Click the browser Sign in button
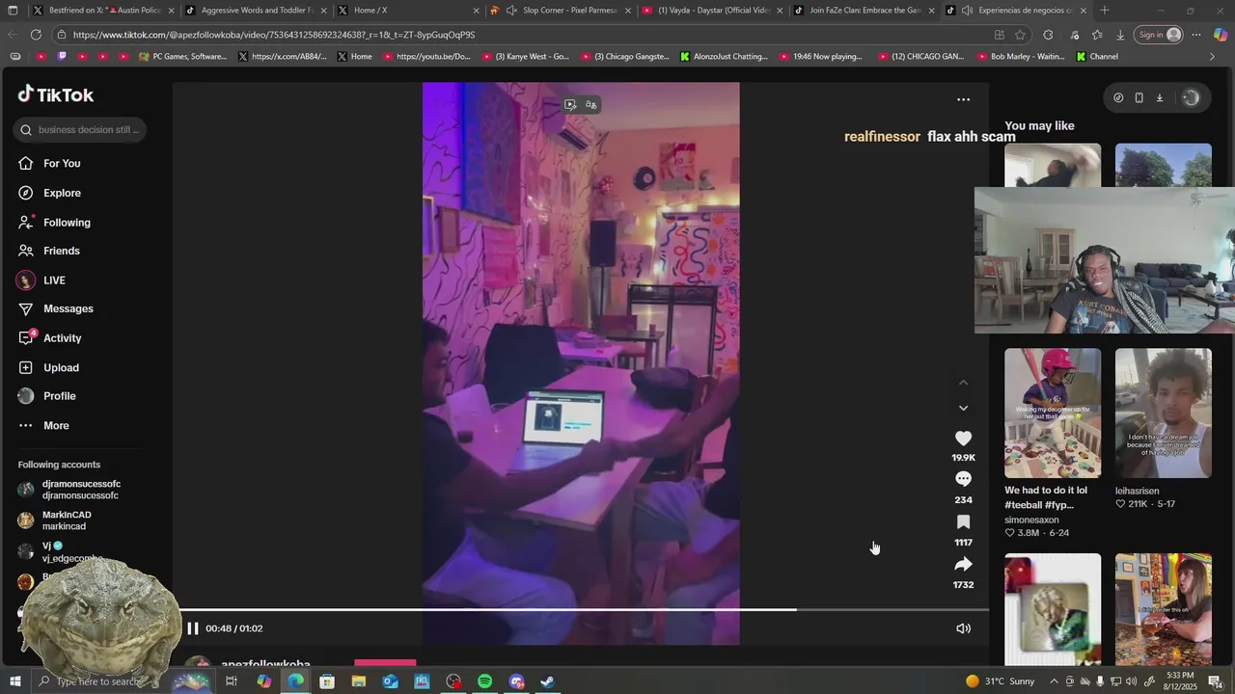1235x694 pixels. (1159, 35)
